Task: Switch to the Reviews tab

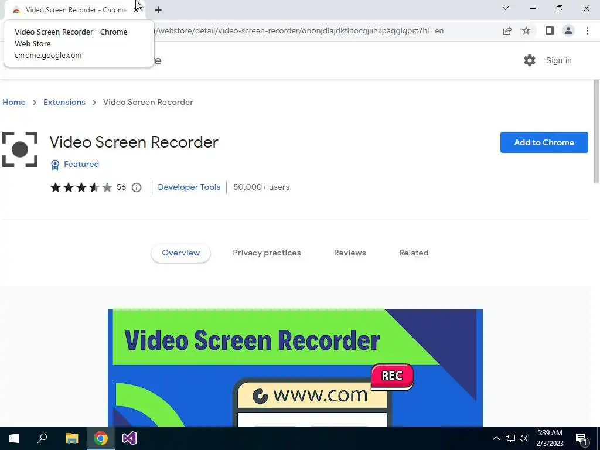Action: click(x=350, y=253)
